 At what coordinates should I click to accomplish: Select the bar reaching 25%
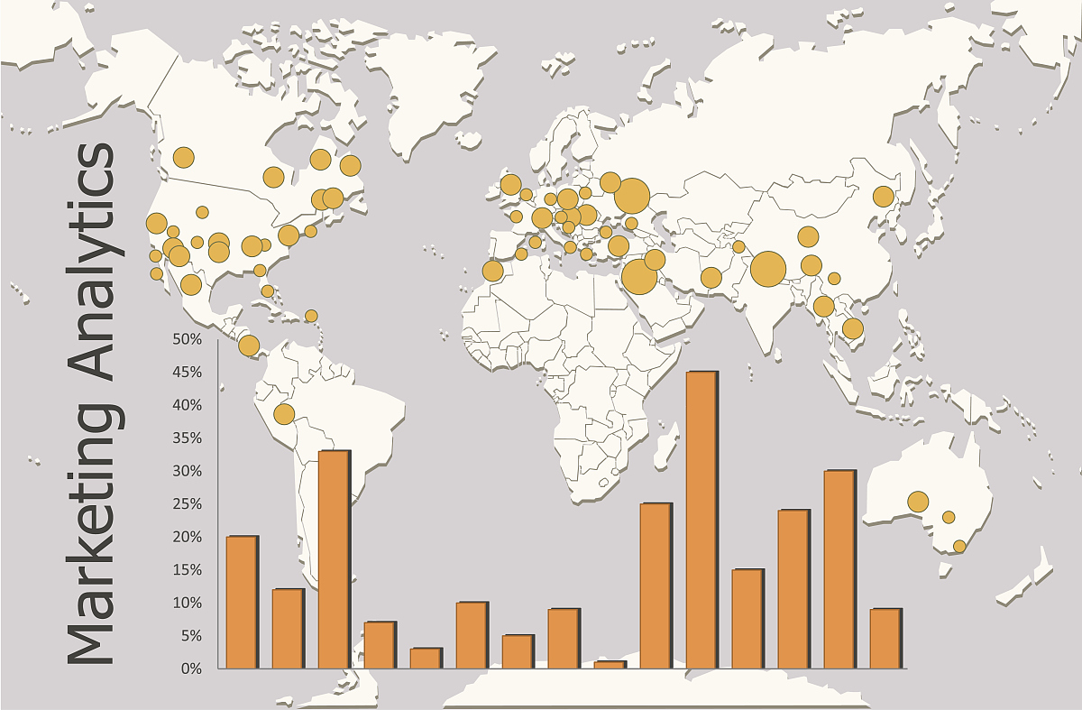[x=656, y=586]
